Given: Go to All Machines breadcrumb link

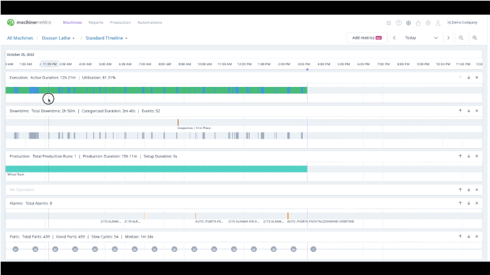Looking at the screenshot, I should [x=20, y=38].
